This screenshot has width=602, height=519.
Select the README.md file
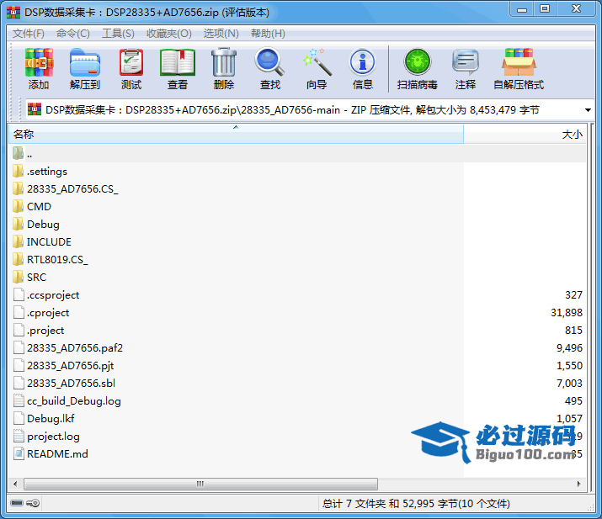click(57, 454)
